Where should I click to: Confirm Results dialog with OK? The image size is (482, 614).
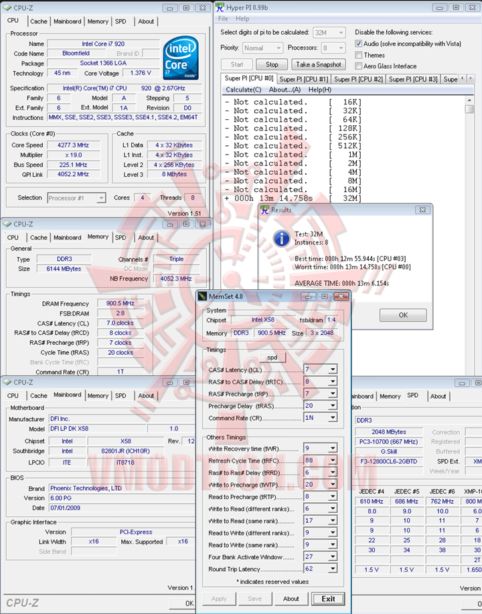403,315
